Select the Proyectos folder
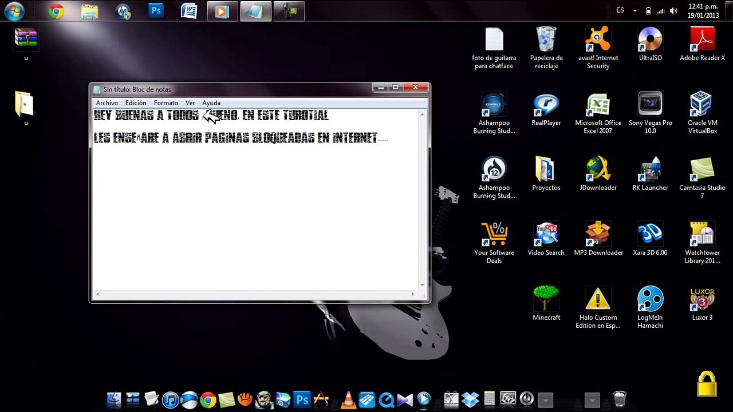Image resolution: width=733 pixels, height=412 pixels. [546, 174]
